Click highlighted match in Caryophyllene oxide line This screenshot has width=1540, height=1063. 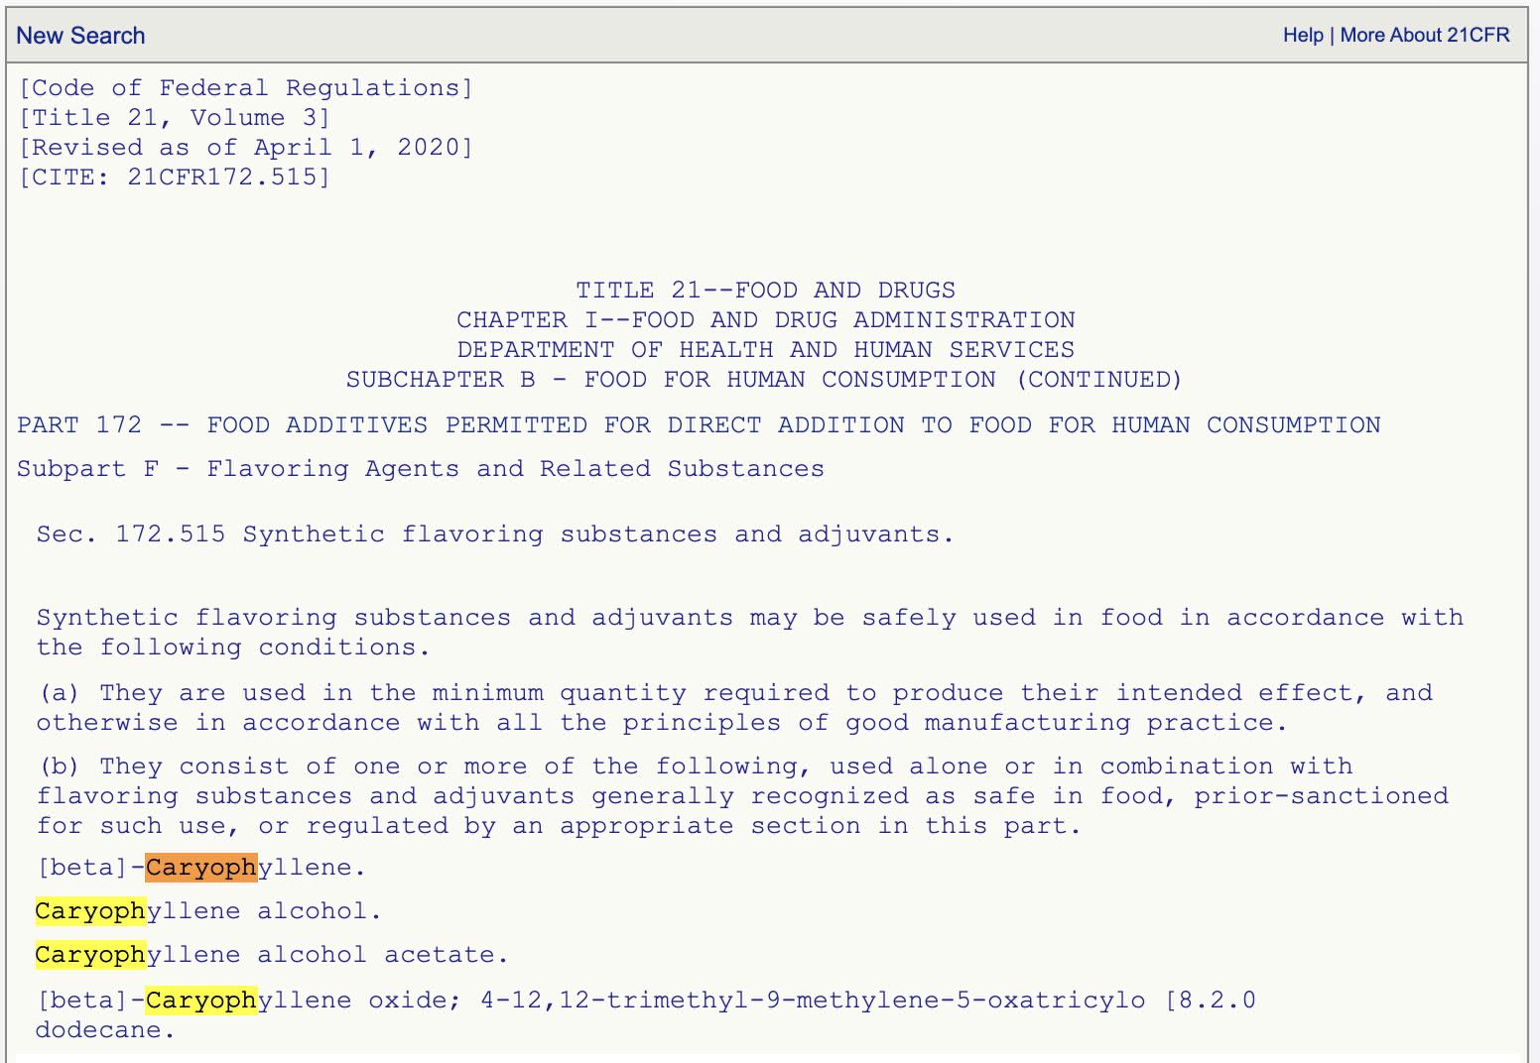click(x=200, y=1000)
